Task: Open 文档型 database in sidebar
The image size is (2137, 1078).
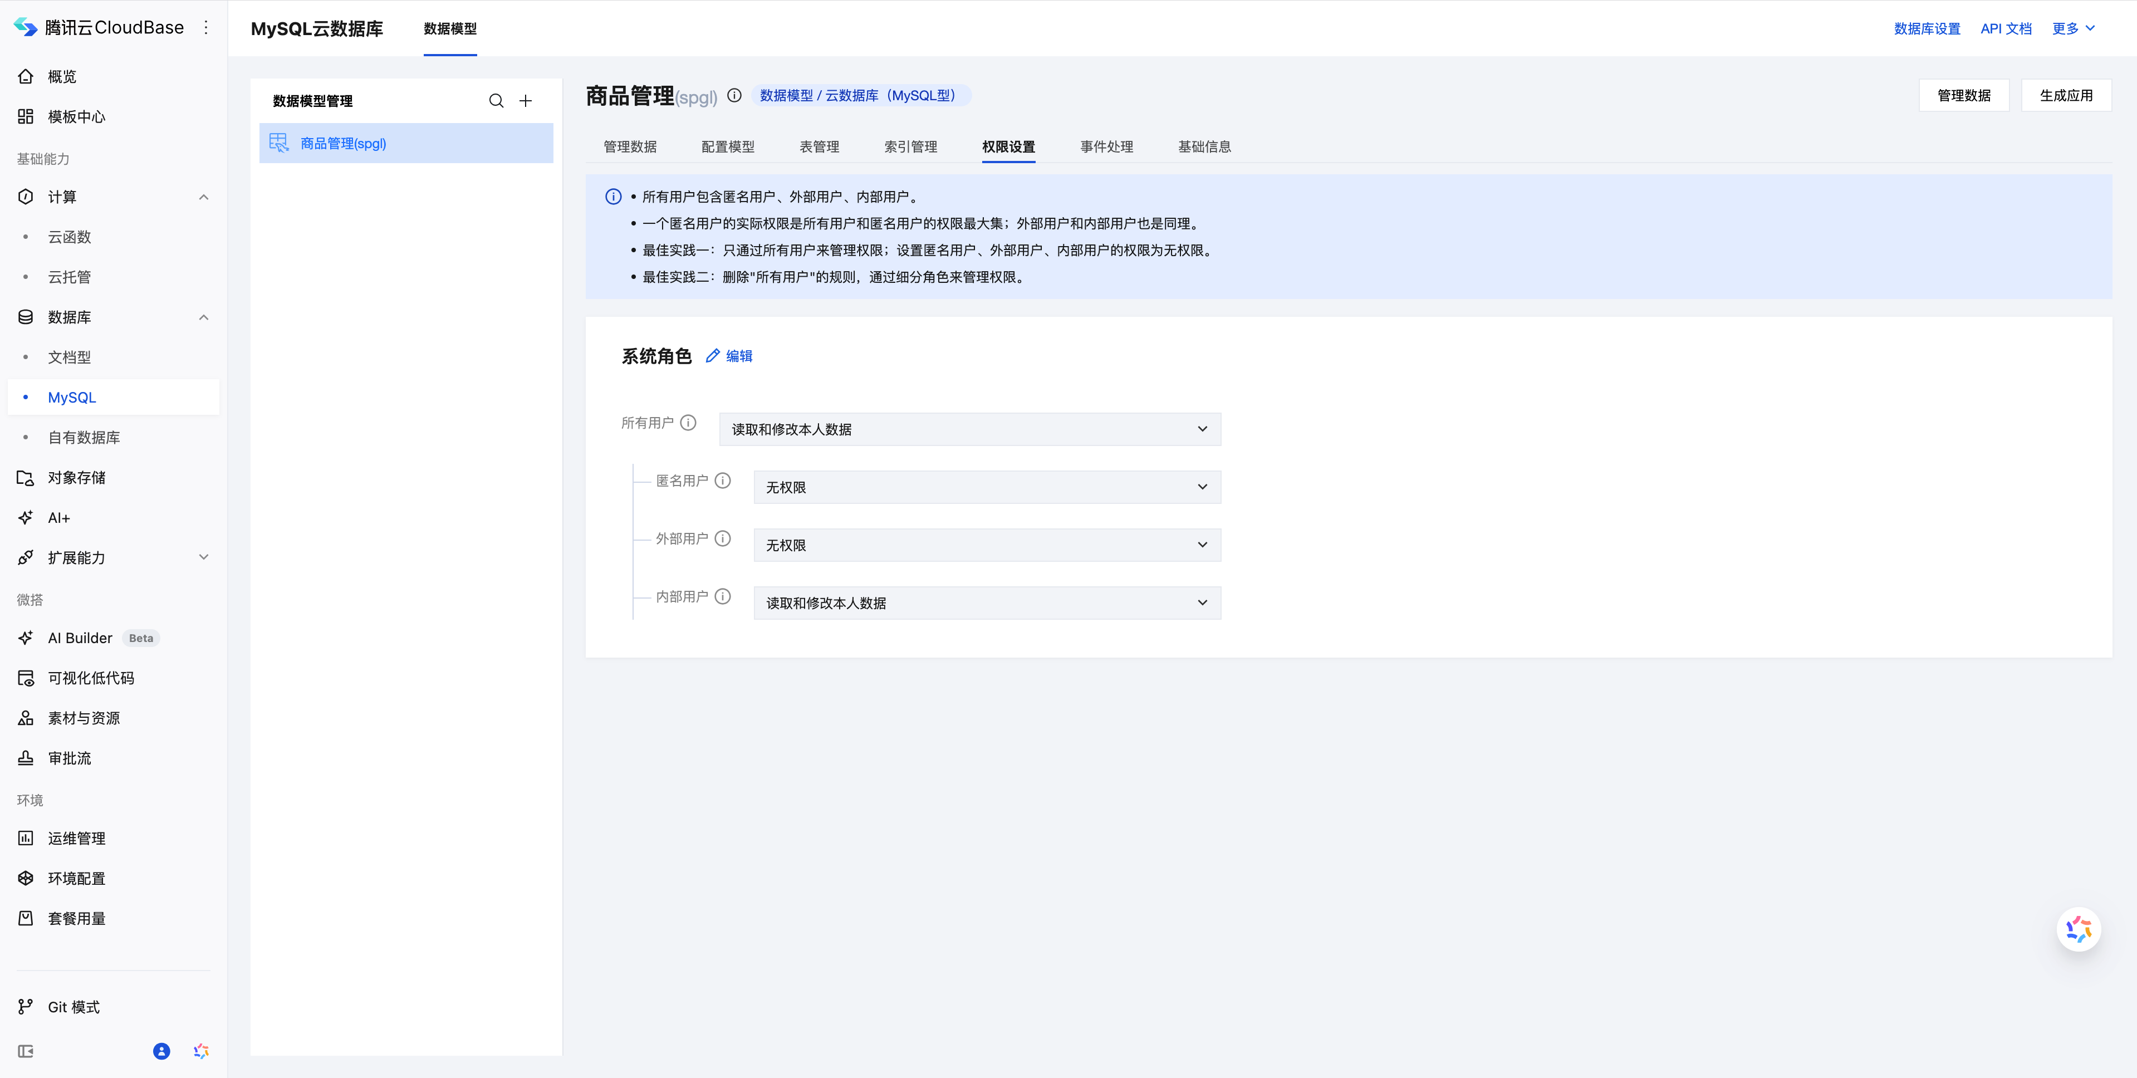Action: click(x=70, y=357)
